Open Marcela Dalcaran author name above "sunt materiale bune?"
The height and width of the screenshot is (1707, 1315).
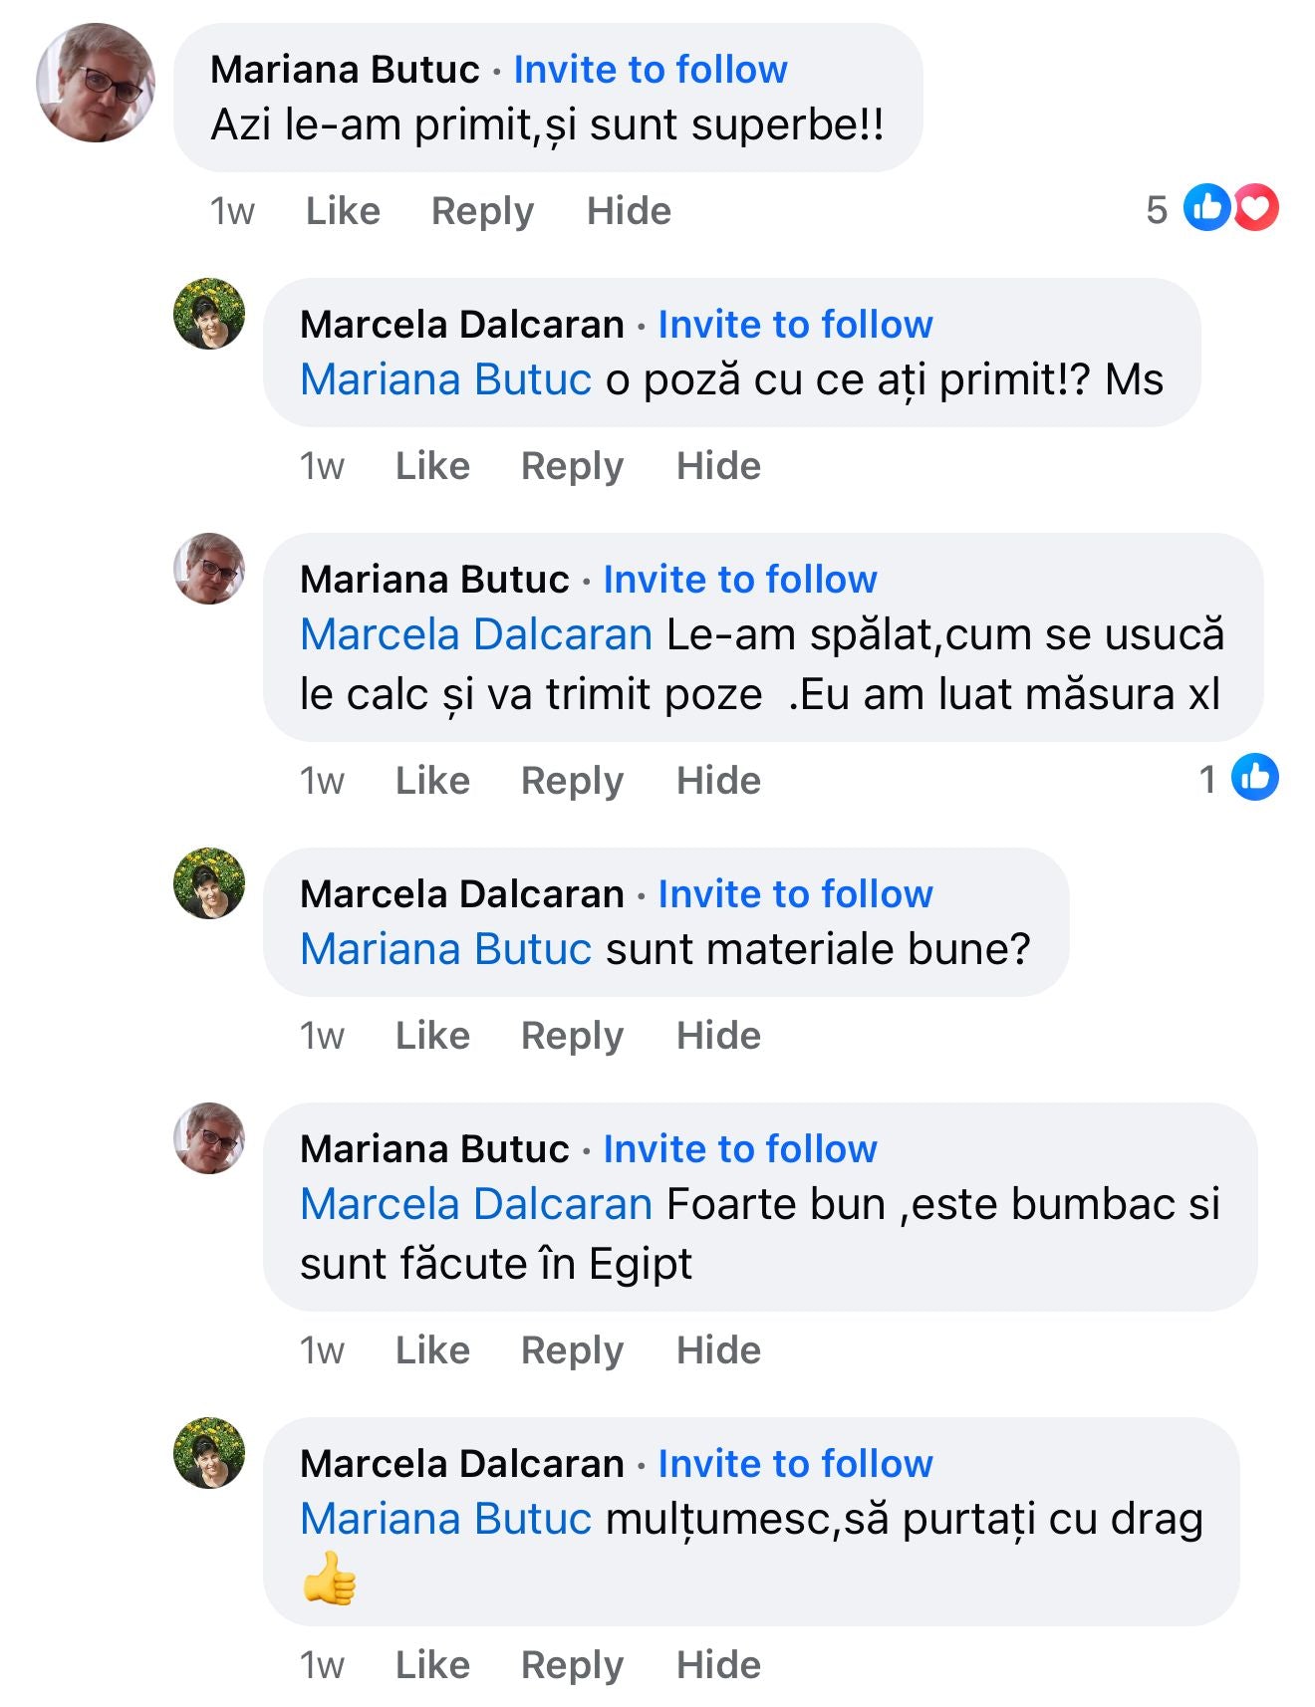462,894
